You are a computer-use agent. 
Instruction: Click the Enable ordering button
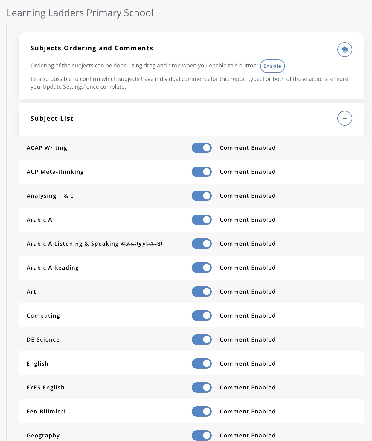[272, 66]
